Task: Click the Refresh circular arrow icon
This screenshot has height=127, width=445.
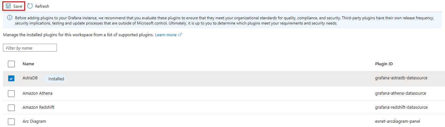Action: pos(30,6)
